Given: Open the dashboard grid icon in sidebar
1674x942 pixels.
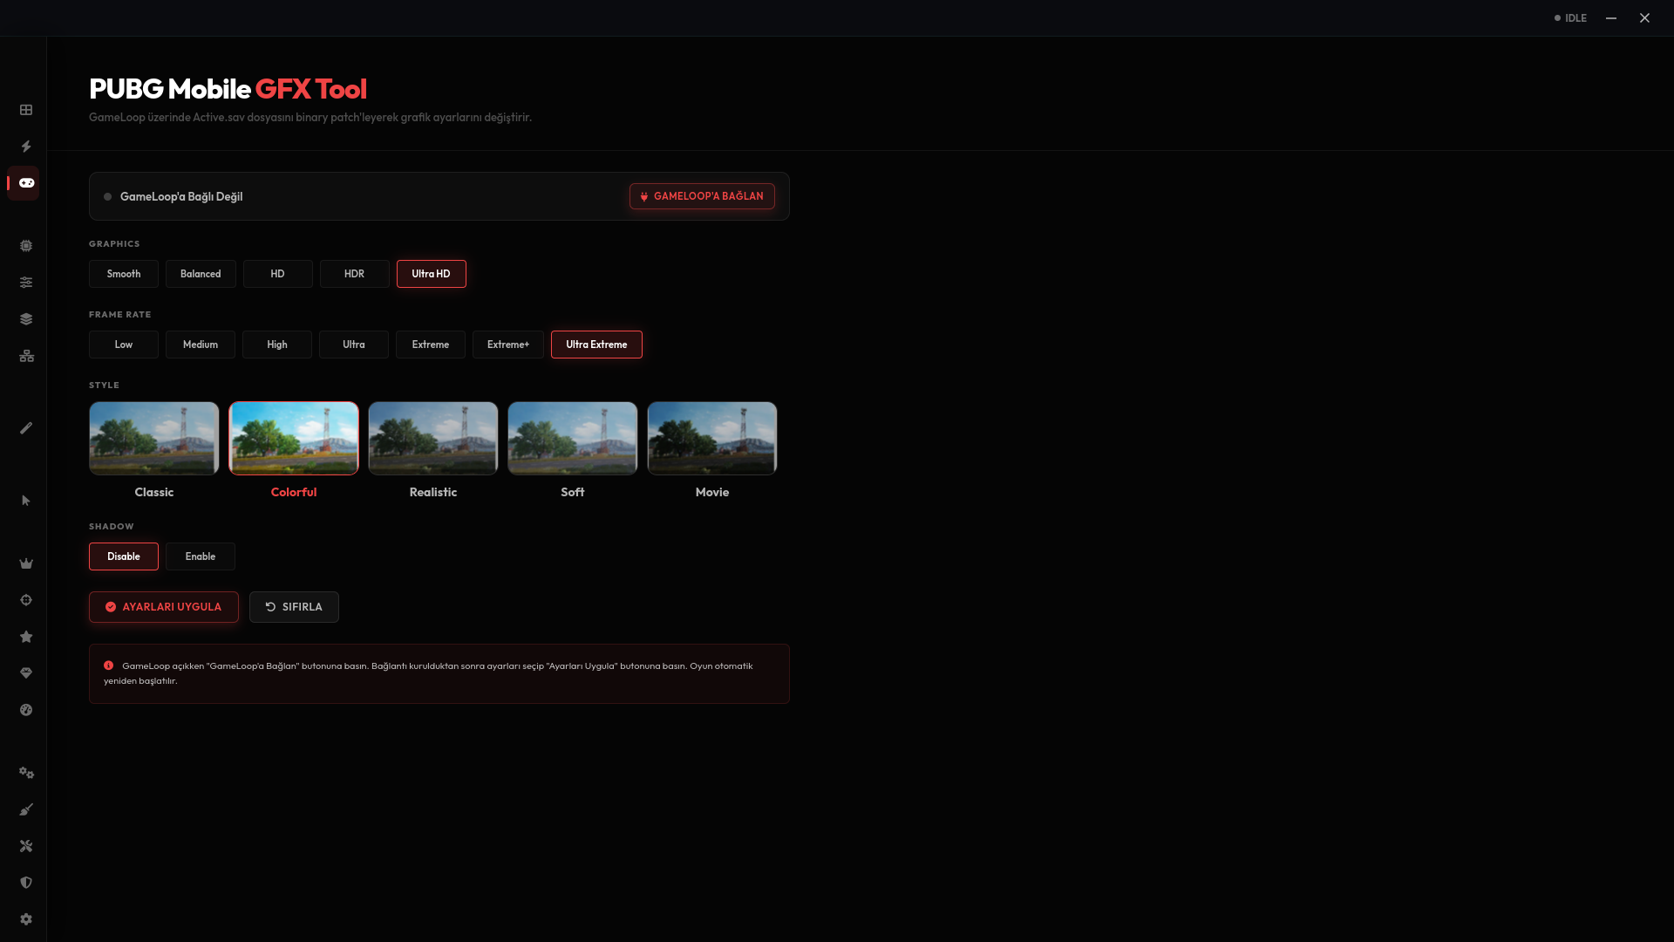Looking at the screenshot, I should tap(26, 110).
